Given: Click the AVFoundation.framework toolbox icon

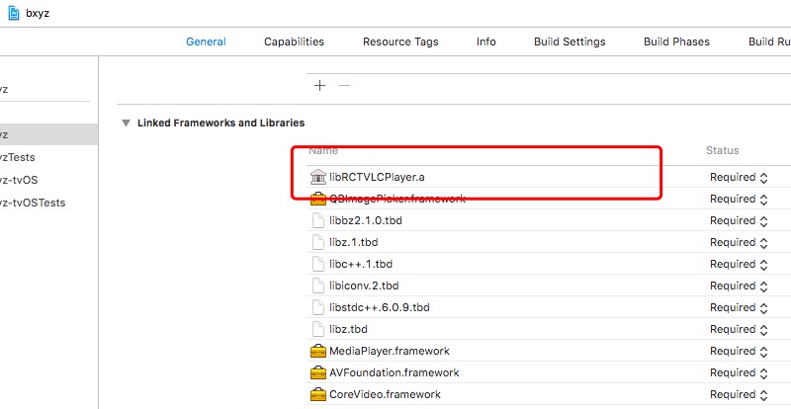Looking at the screenshot, I should (x=318, y=372).
